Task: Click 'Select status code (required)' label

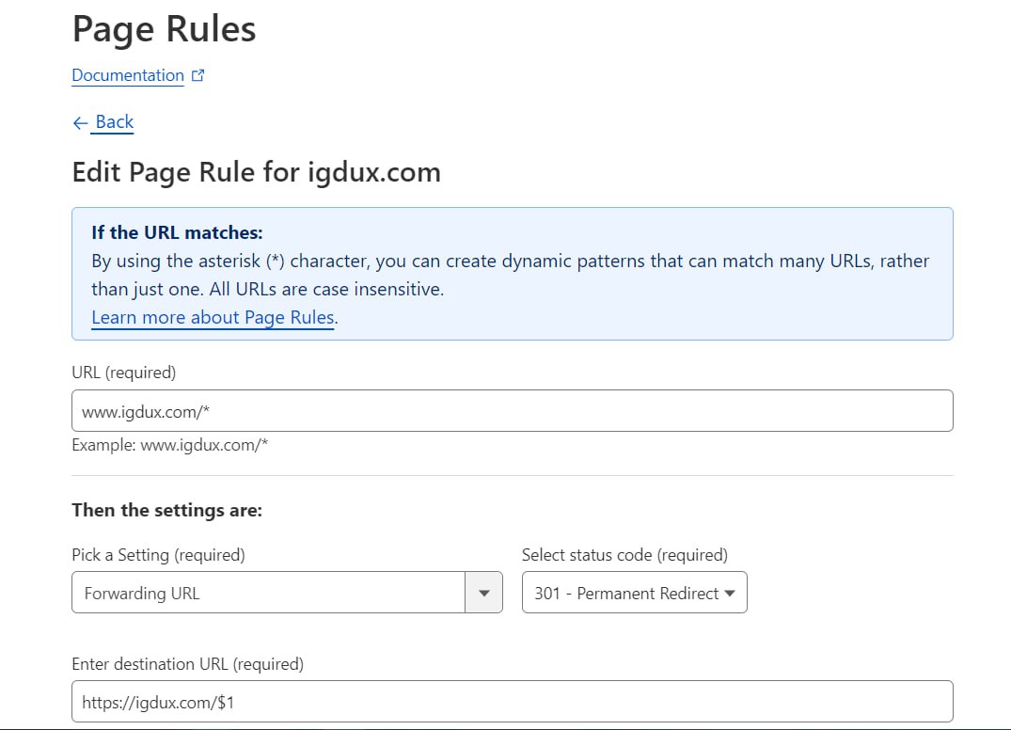Action: click(x=624, y=555)
